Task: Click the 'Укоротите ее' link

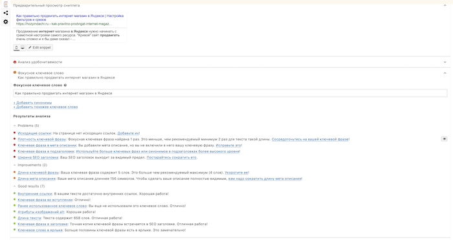Action: 236,173
